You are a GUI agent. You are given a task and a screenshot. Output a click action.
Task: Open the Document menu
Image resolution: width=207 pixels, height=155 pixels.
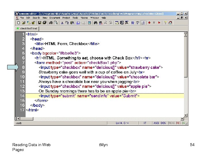[55, 18]
